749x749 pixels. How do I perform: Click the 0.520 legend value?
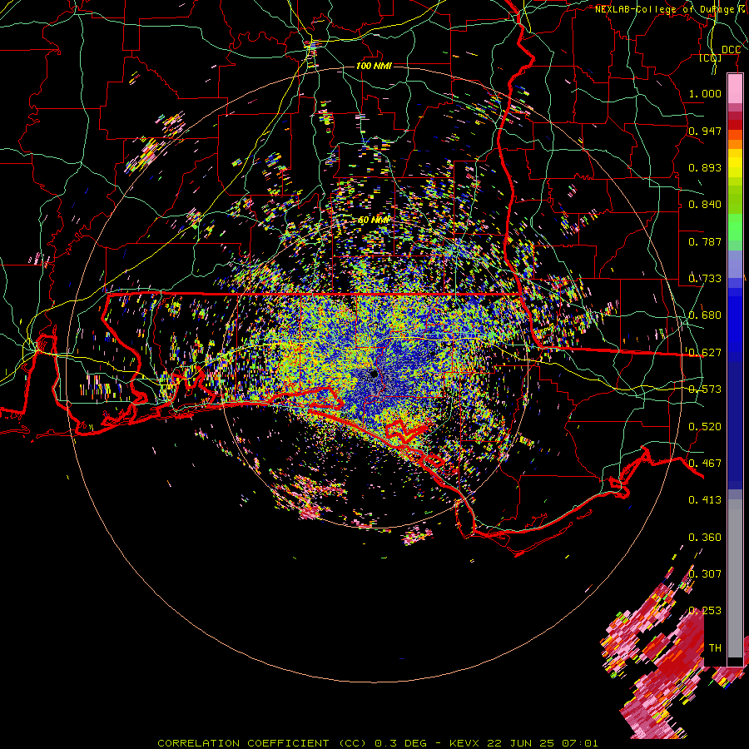click(705, 427)
